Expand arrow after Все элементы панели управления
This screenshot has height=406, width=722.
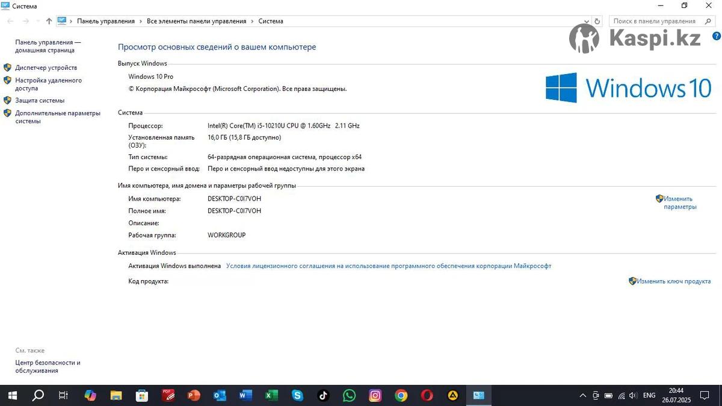click(253, 21)
